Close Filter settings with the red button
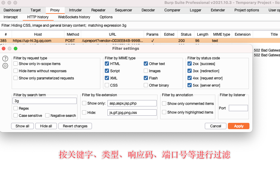 (x=4, y=49)
